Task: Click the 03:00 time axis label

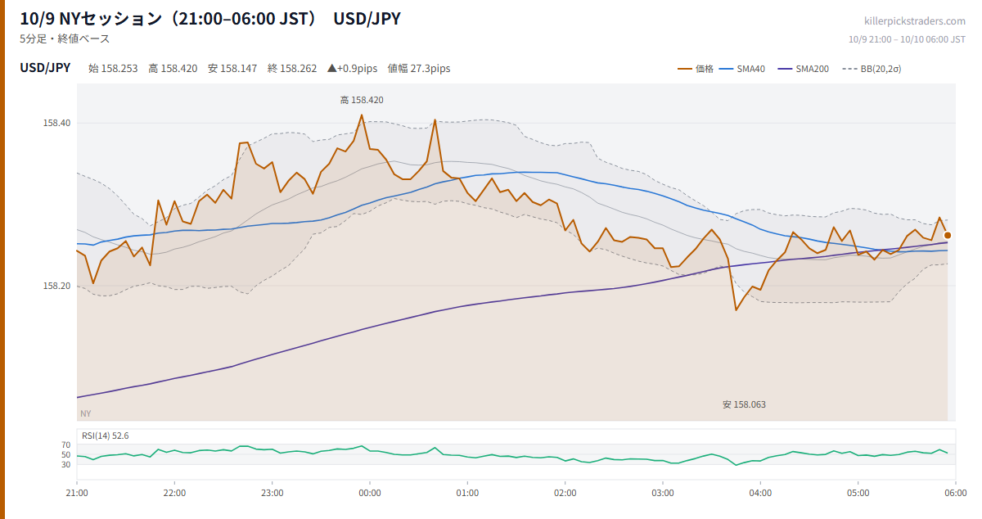Action: 663,493
